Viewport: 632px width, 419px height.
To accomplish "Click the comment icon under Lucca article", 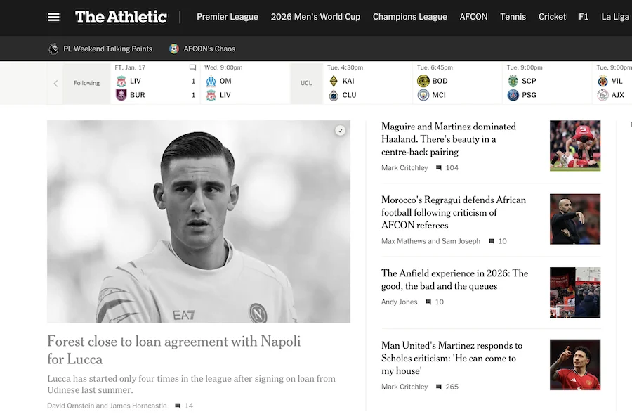I will (178, 406).
